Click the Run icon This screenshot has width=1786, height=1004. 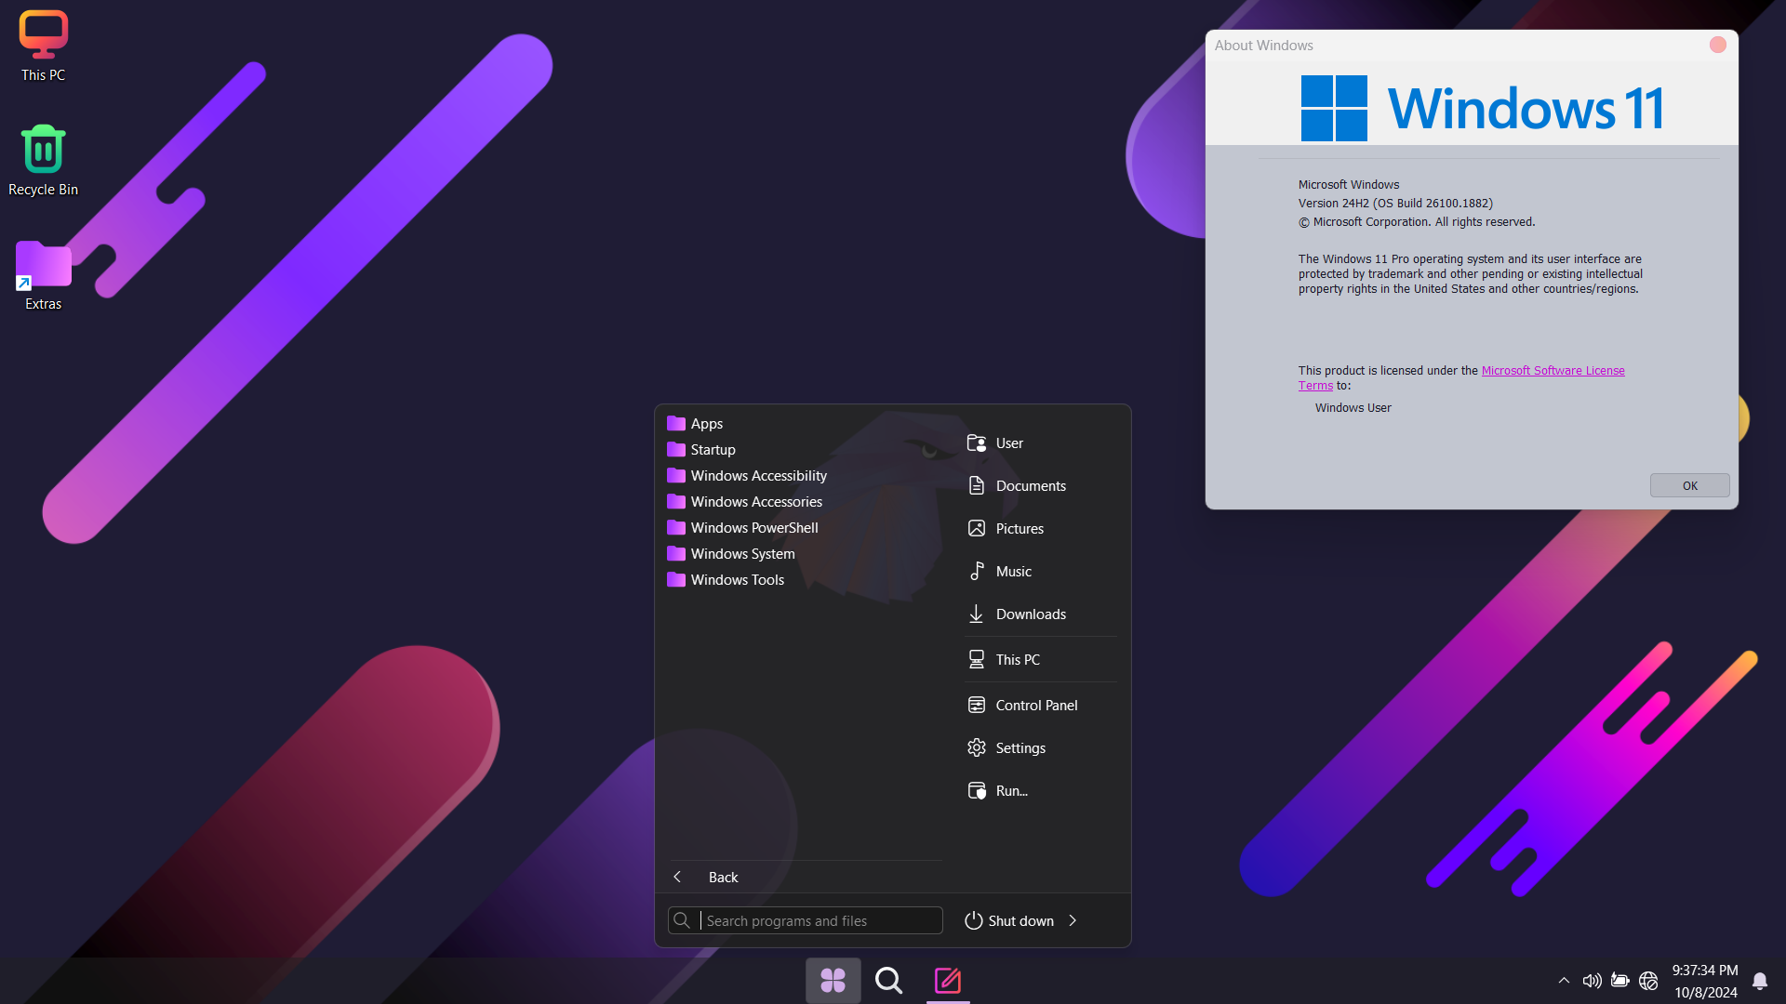tap(977, 790)
